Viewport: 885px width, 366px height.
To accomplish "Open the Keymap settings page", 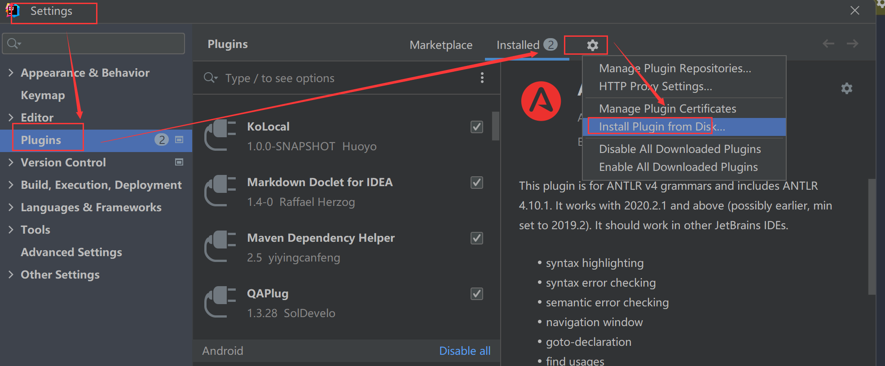I will pos(43,96).
